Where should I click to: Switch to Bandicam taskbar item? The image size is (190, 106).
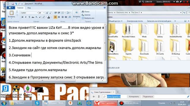[x=130, y=103]
